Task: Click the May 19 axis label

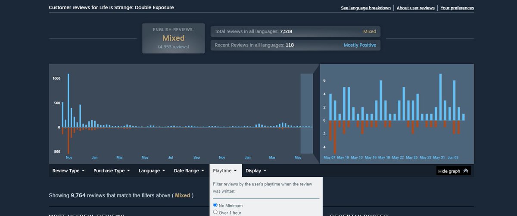Action: pos(384,158)
